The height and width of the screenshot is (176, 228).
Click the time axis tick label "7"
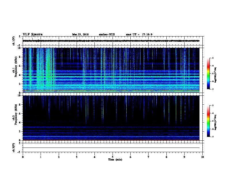tap(149, 157)
